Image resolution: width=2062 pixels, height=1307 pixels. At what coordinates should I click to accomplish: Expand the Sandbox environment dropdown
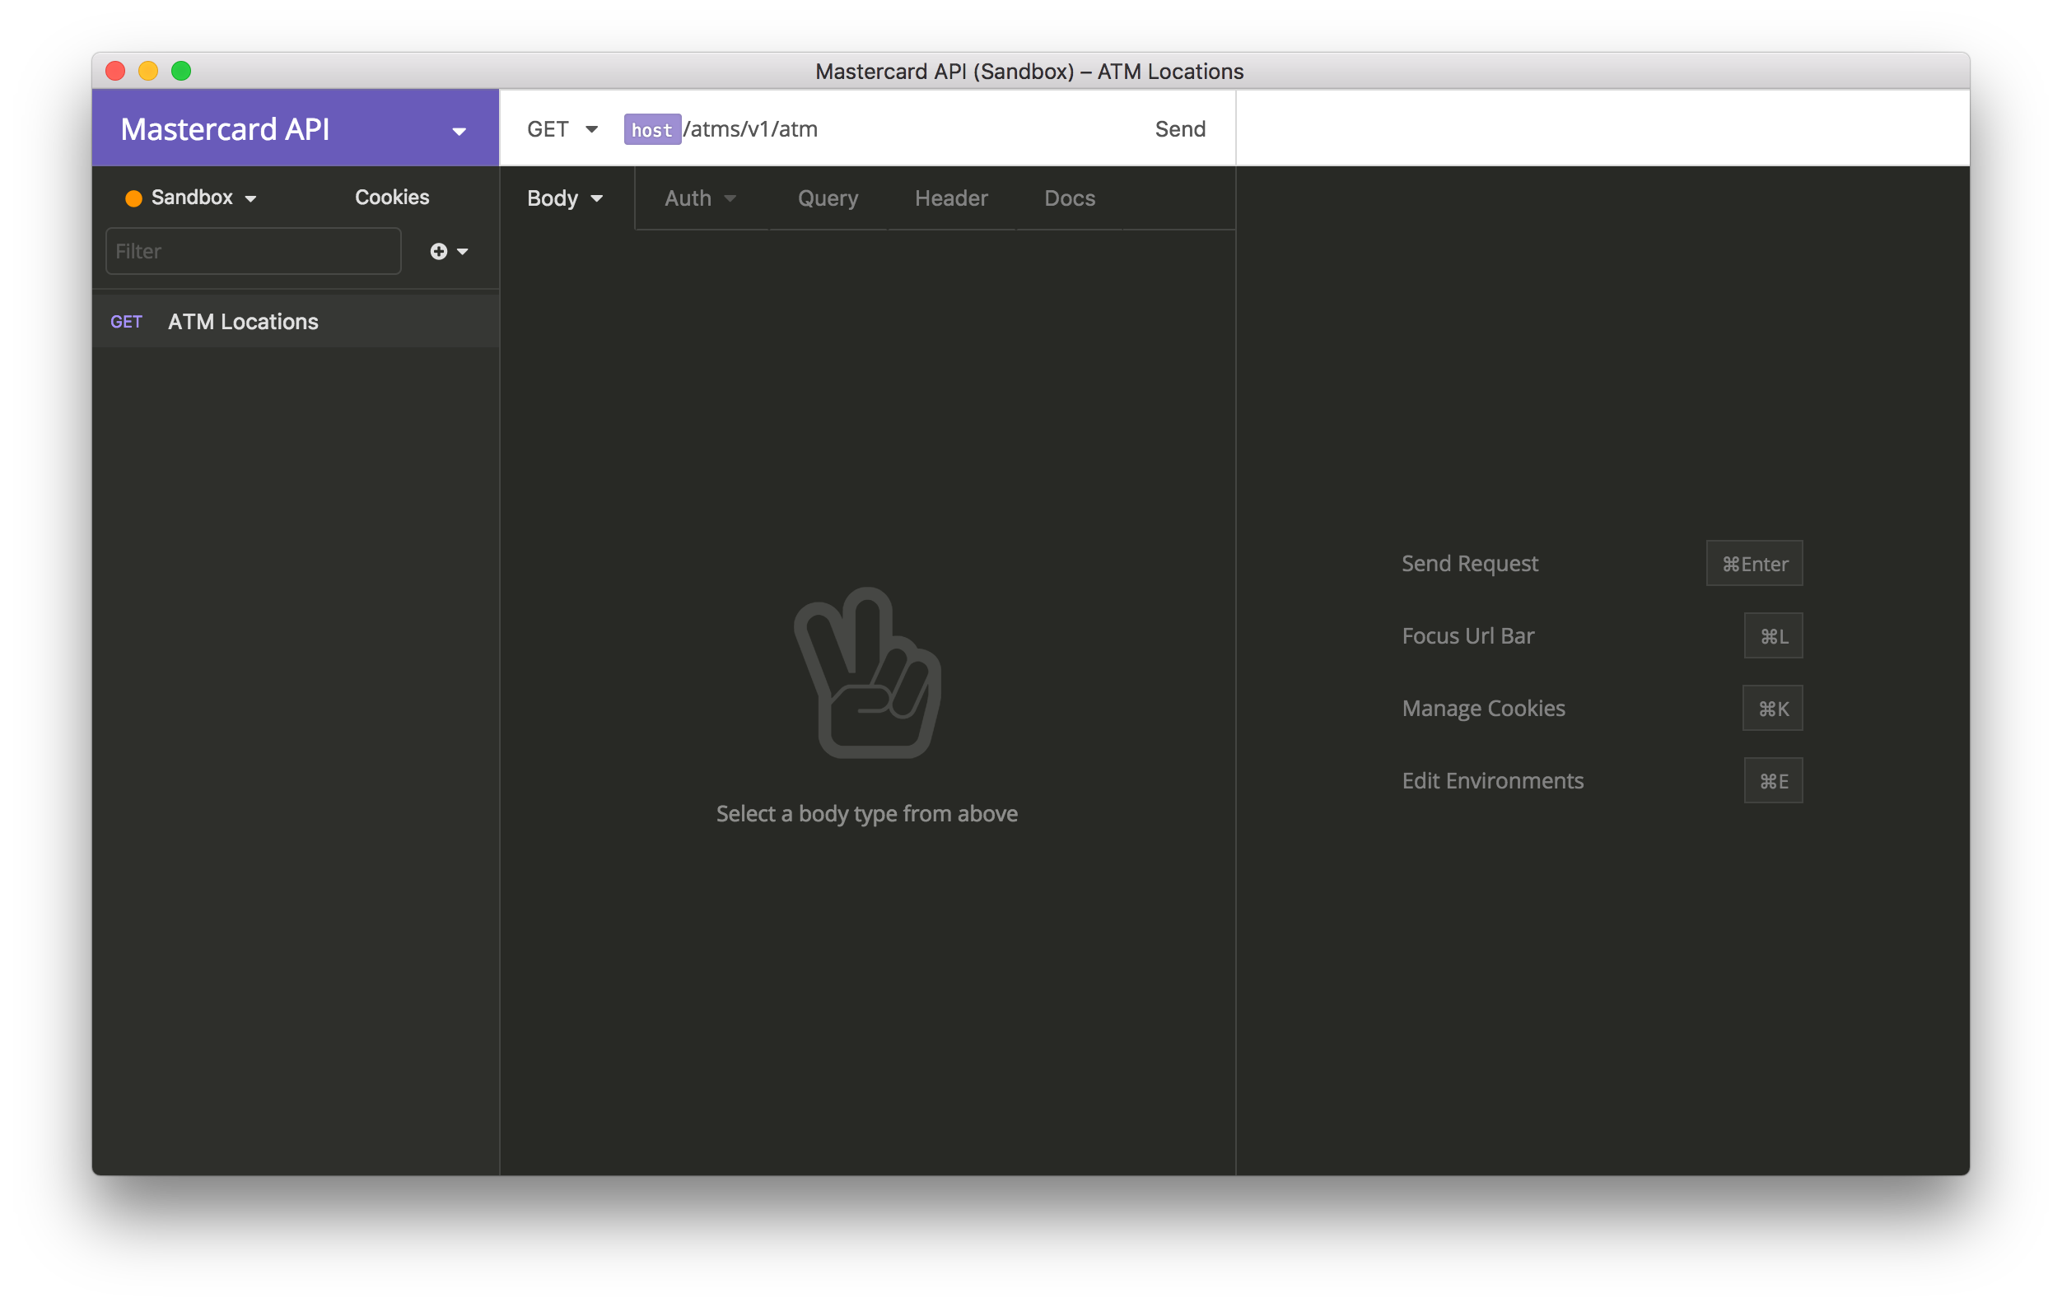203,198
